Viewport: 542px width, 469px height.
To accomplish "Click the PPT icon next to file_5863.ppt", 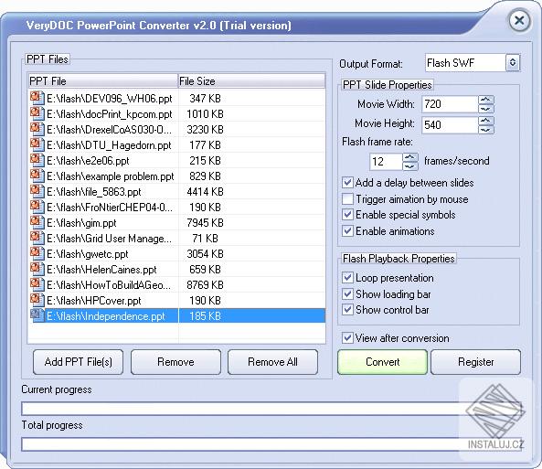I will [37, 192].
